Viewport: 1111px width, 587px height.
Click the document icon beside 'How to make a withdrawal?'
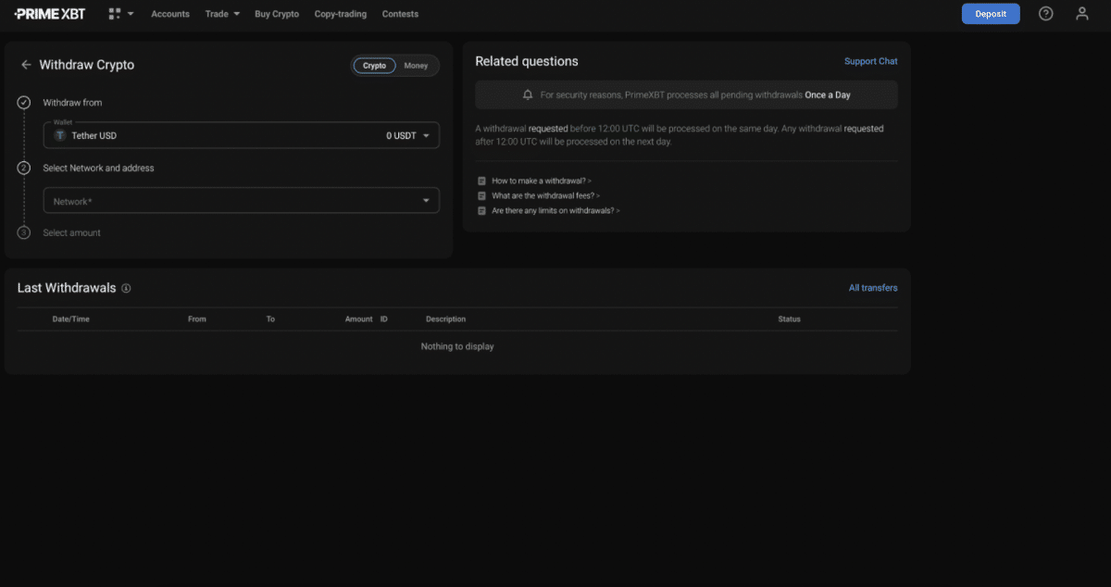coord(481,181)
